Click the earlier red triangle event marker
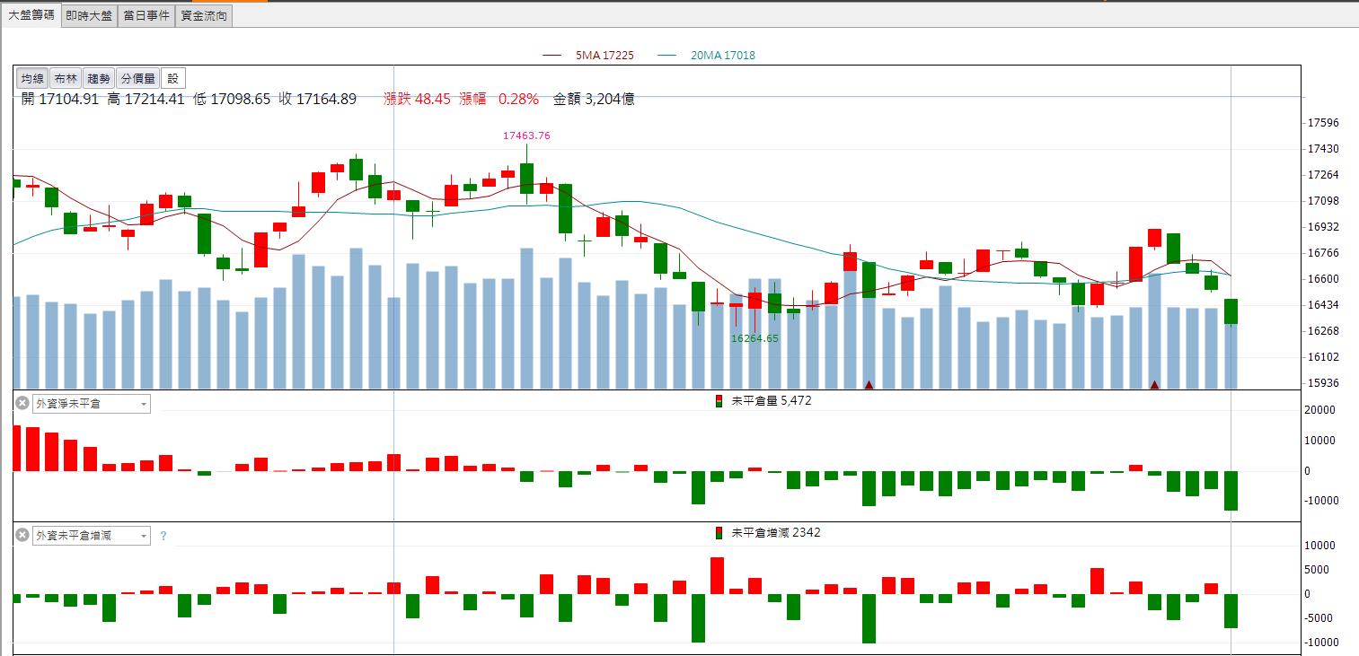This screenshot has height=656, width=1359. (869, 385)
